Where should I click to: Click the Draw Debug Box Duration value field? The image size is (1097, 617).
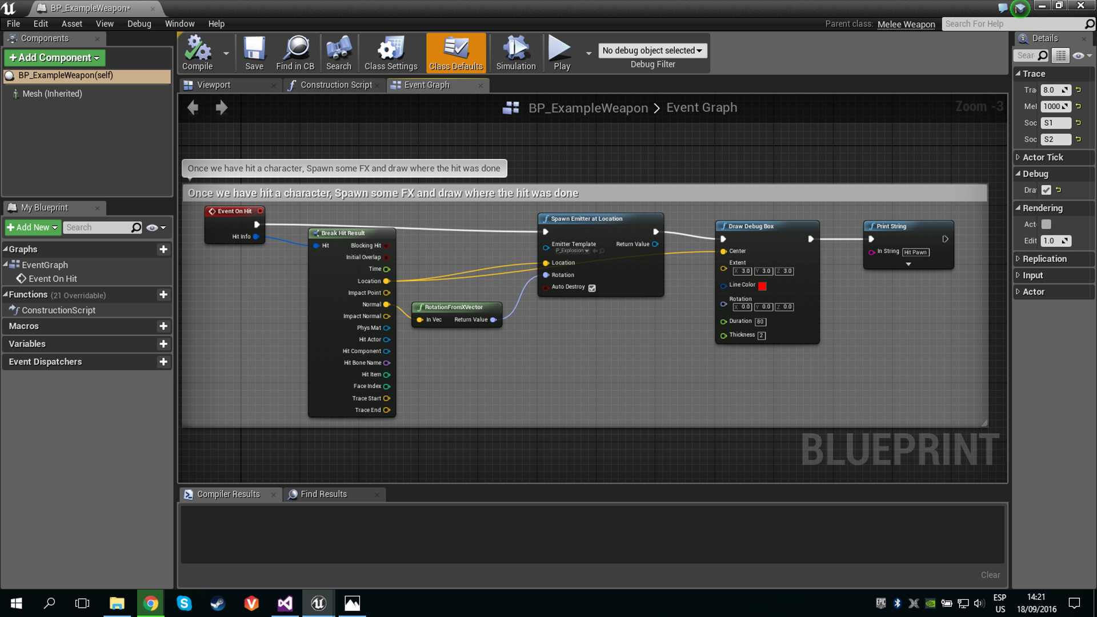pos(760,322)
